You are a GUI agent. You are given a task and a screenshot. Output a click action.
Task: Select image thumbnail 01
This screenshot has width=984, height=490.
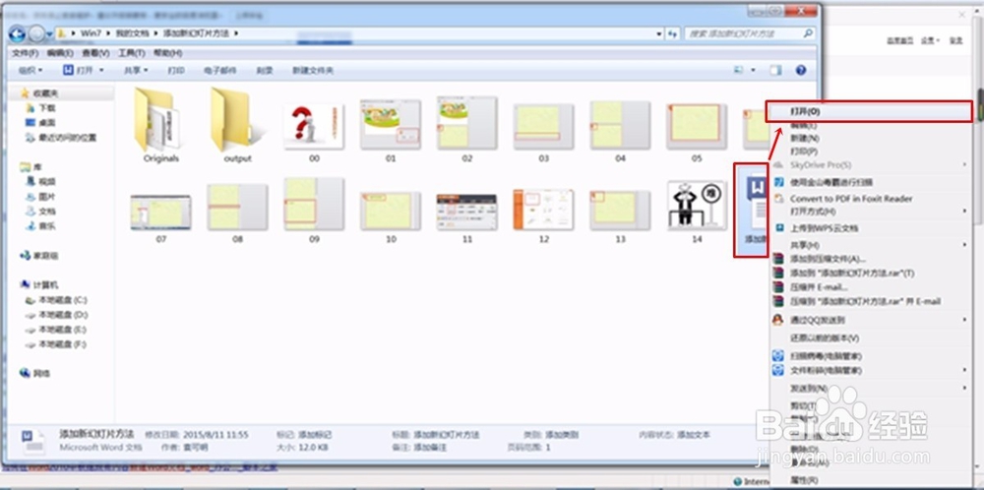(391, 124)
